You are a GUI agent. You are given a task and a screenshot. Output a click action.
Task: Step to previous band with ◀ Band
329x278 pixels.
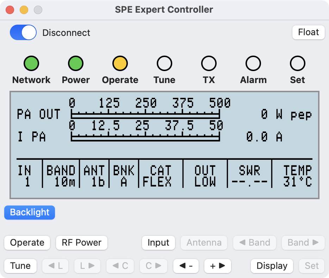(255, 243)
